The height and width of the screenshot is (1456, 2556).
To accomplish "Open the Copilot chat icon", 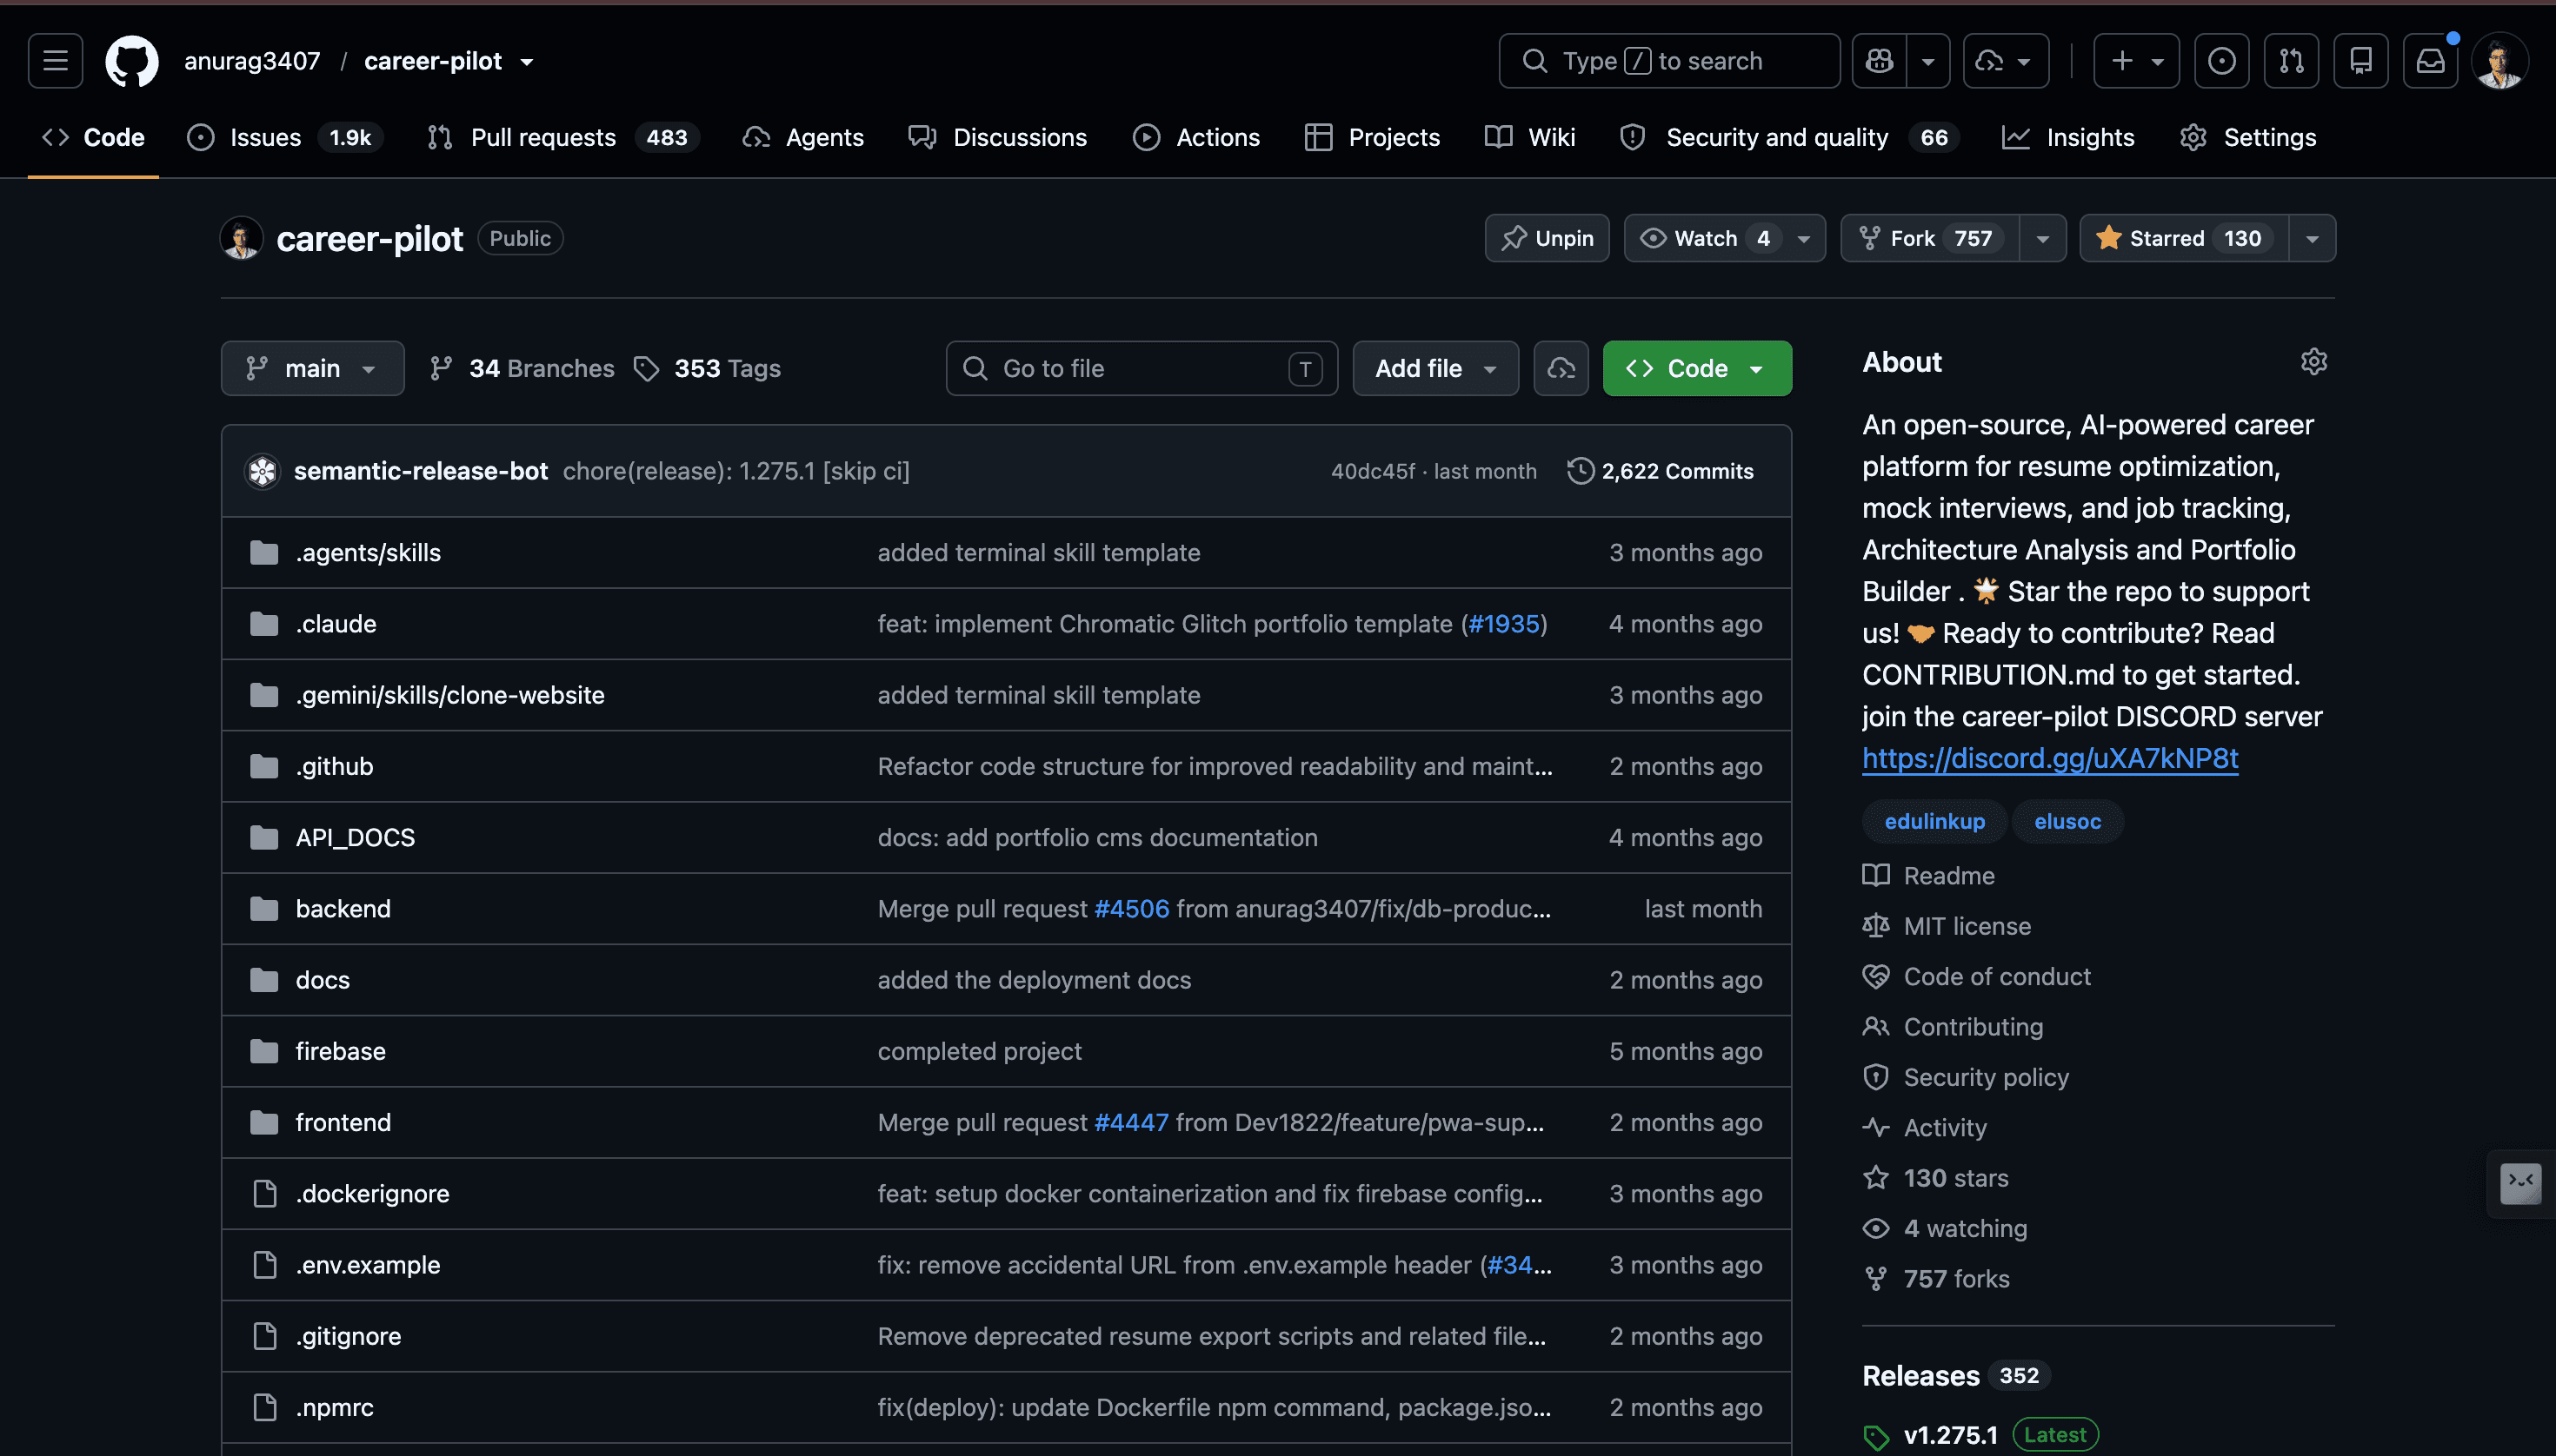I will (x=1880, y=61).
